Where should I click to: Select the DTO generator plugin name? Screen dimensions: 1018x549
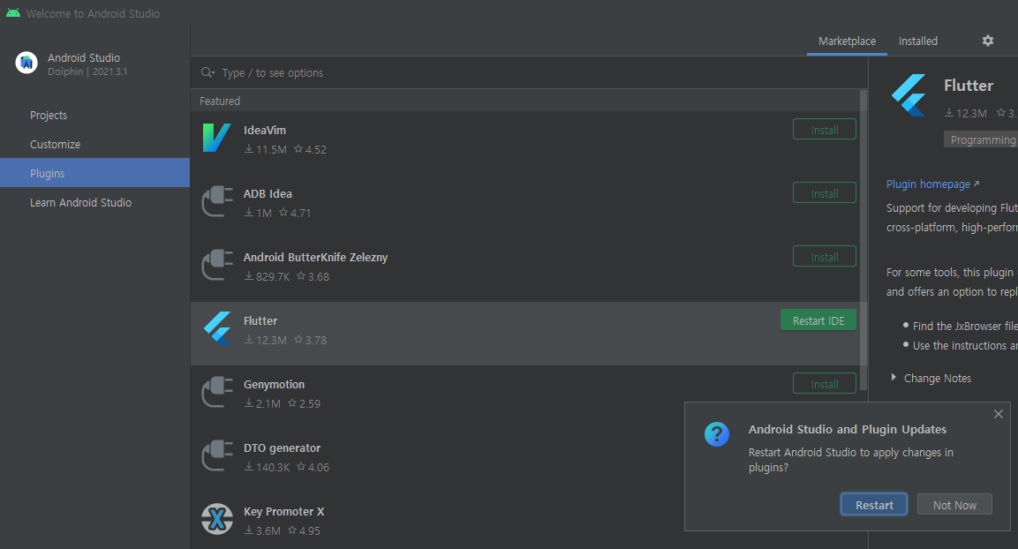point(282,447)
